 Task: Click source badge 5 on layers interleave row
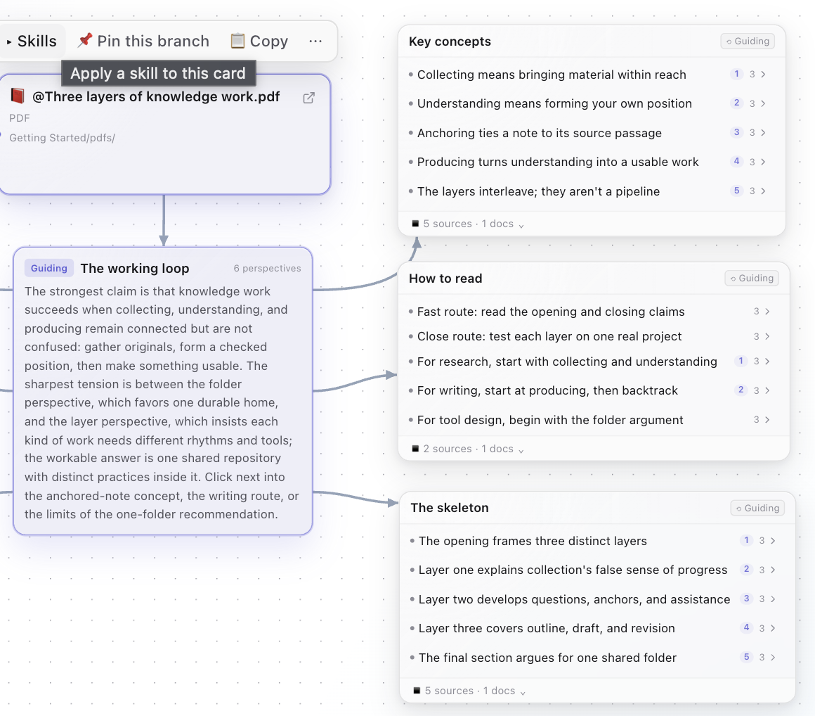pos(736,191)
